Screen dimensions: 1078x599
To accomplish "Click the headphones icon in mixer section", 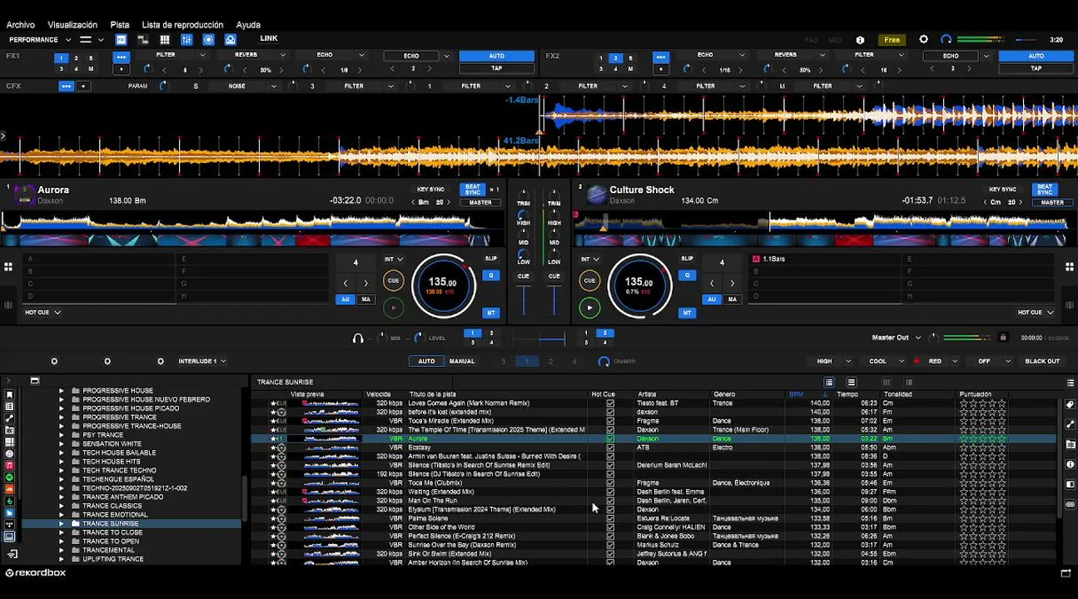I will click(x=358, y=338).
